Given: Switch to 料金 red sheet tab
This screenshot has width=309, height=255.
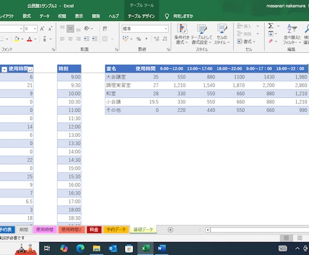Looking at the screenshot, I should point(94,229).
